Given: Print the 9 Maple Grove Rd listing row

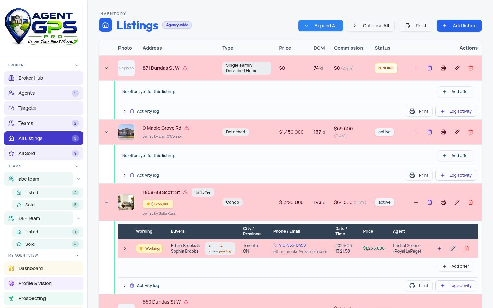Looking at the screenshot, I should pos(443,132).
